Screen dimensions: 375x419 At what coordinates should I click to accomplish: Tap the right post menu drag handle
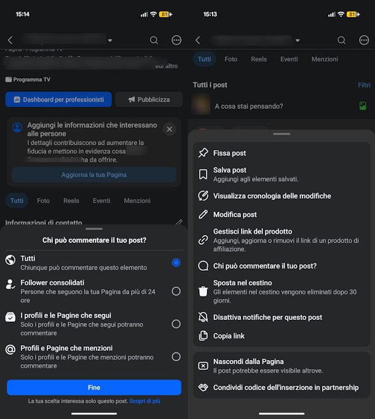click(282, 134)
